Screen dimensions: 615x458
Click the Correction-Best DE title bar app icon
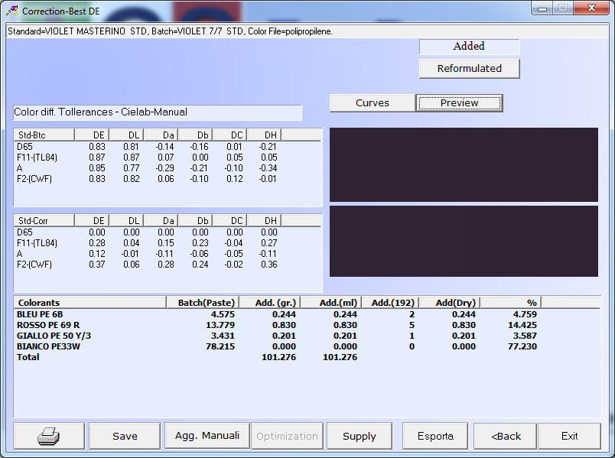coord(12,11)
